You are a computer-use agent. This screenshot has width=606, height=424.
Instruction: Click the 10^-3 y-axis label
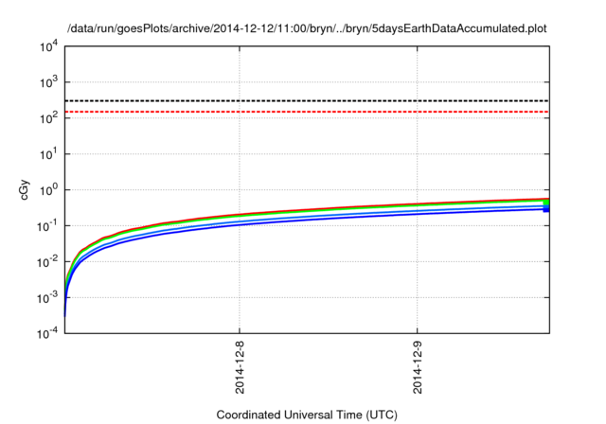pyautogui.click(x=48, y=298)
